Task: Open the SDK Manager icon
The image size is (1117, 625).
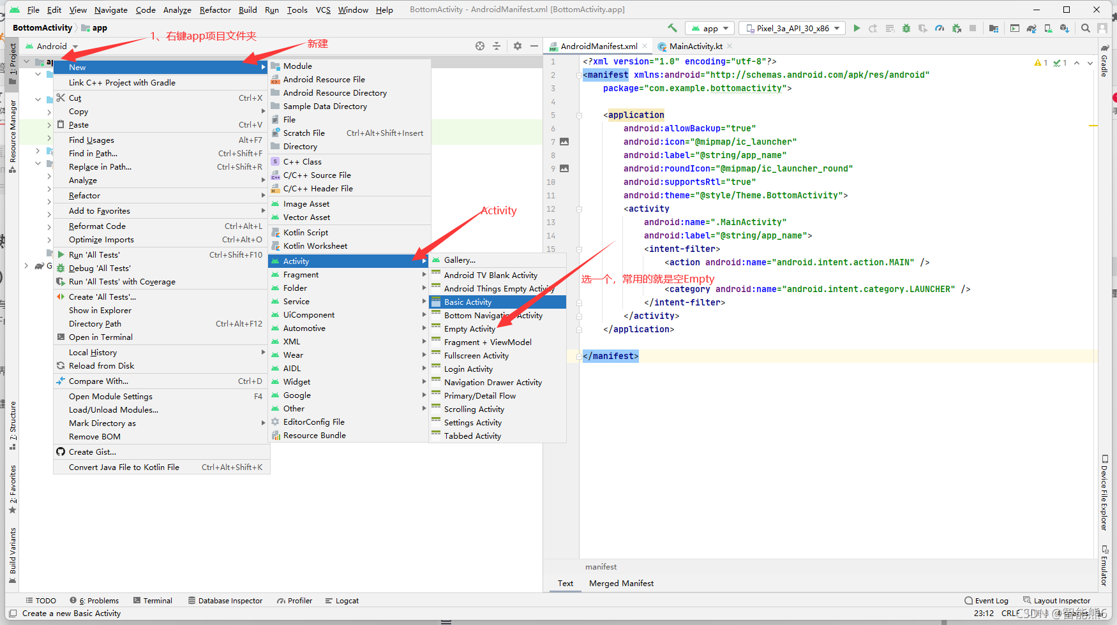Action: (1064, 28)
